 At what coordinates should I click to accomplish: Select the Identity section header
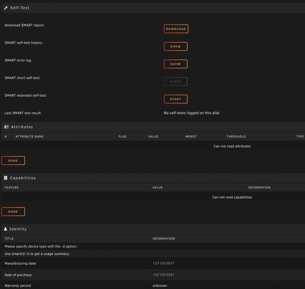point(153,229)
